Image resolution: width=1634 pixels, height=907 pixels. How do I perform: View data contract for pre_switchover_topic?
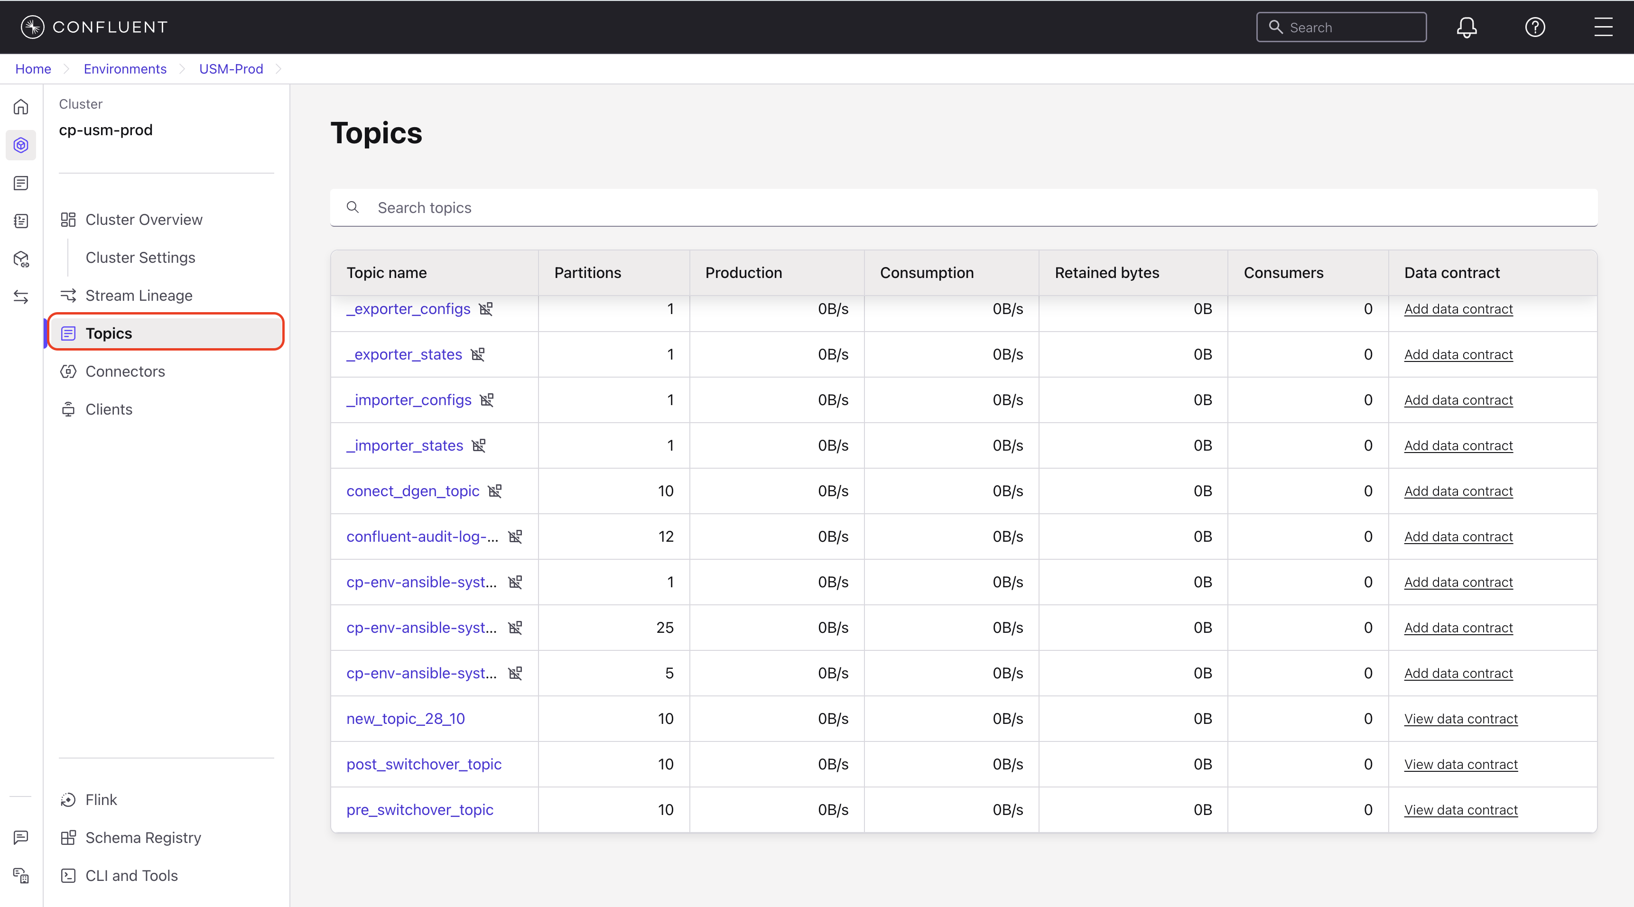pos(1460,810)
